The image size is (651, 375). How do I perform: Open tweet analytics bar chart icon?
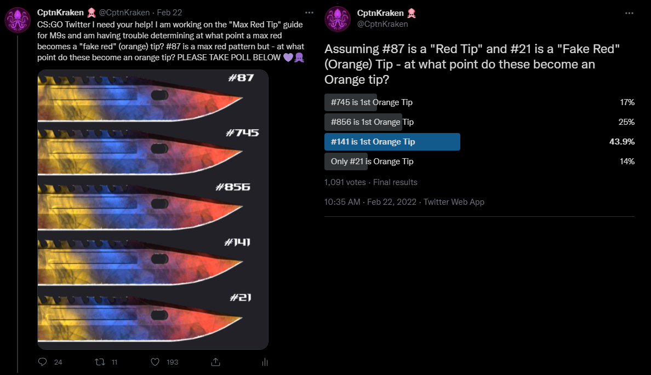point(265,362)
